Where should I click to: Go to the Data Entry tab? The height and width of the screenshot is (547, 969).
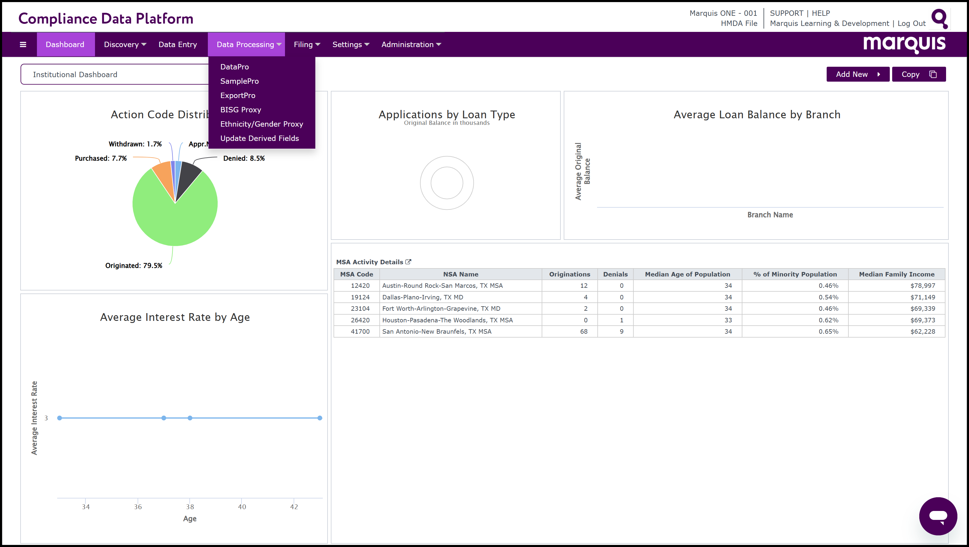(177, 44)
